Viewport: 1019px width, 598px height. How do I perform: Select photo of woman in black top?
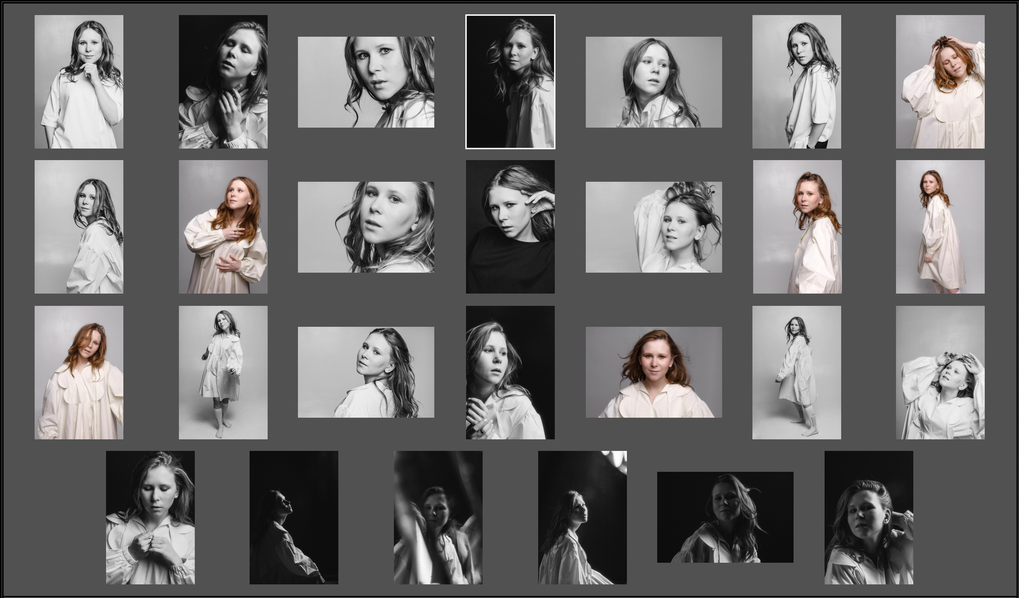point(510,227)
